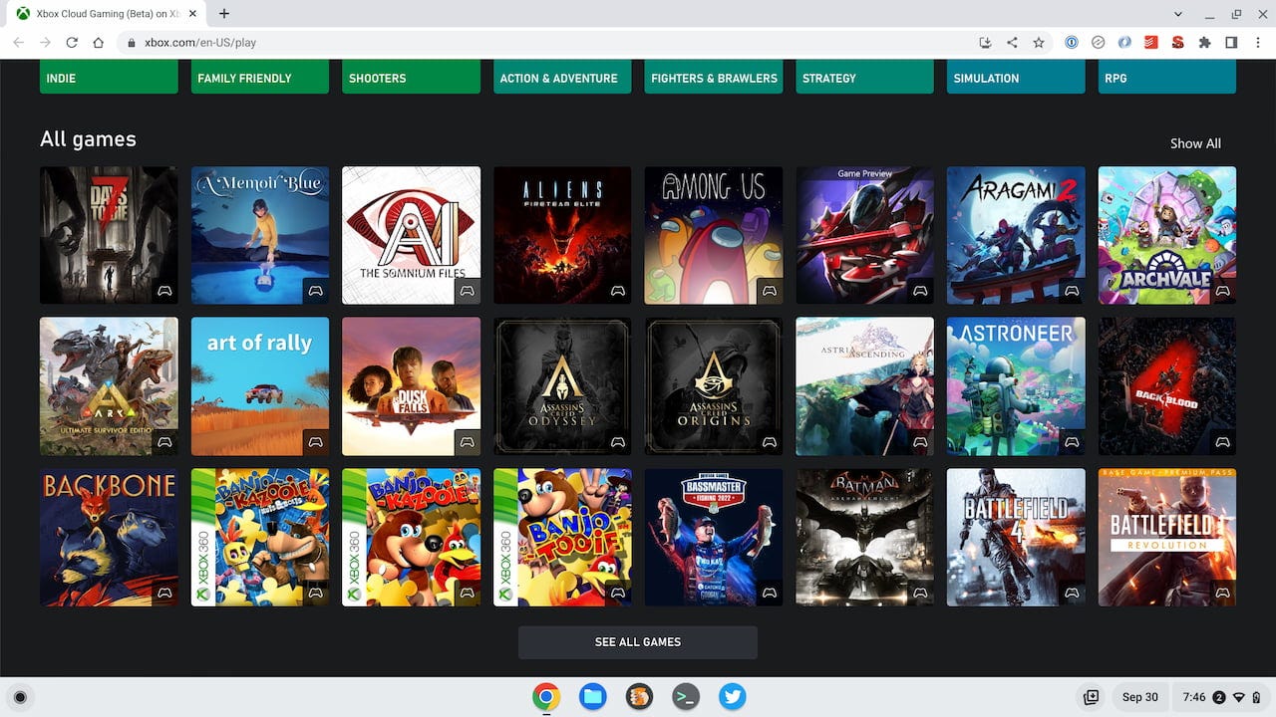Image resolution: width=1276 pixels, height=717 pixels.
Task: Open the tab search dropdown arrow
Action: (1178, 14)
